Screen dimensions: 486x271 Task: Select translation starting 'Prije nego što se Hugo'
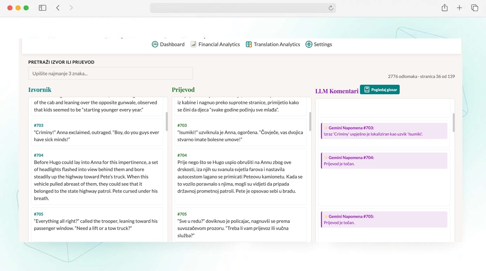[x=240, y=177]
